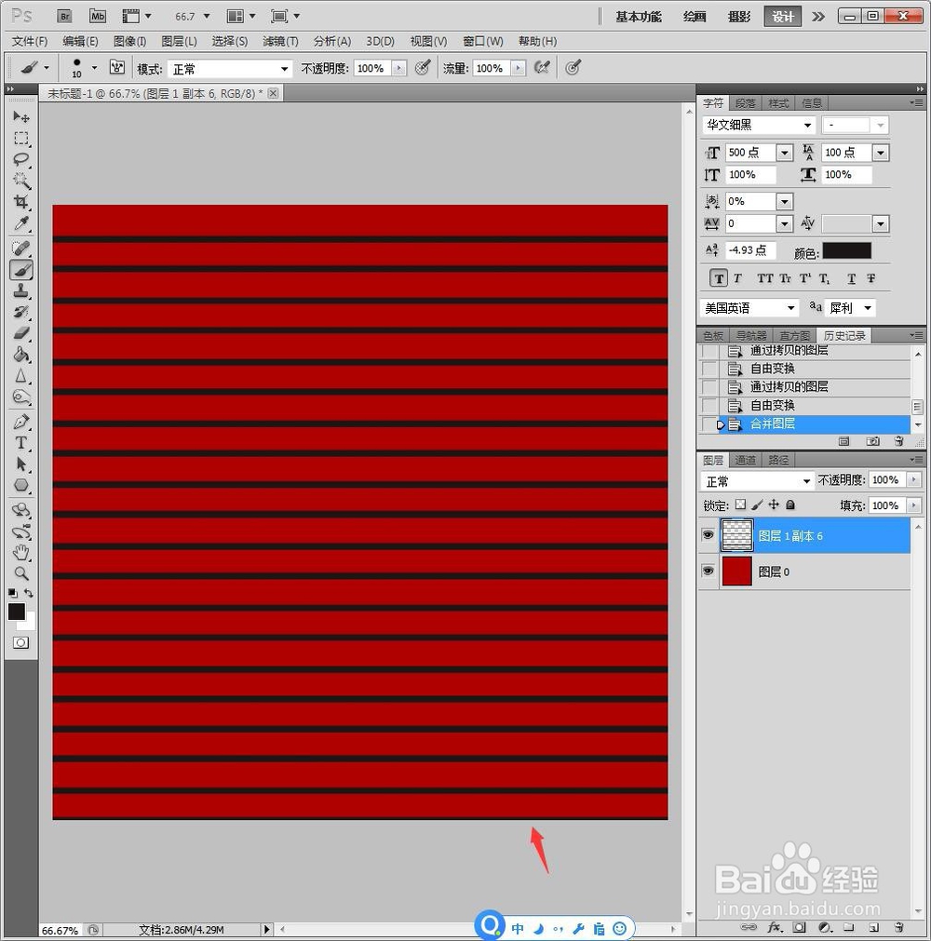Open the 滤镜(T) menu
Image resolution: width=931 pixels, height=941 pixels.
(x=280, y=41)
